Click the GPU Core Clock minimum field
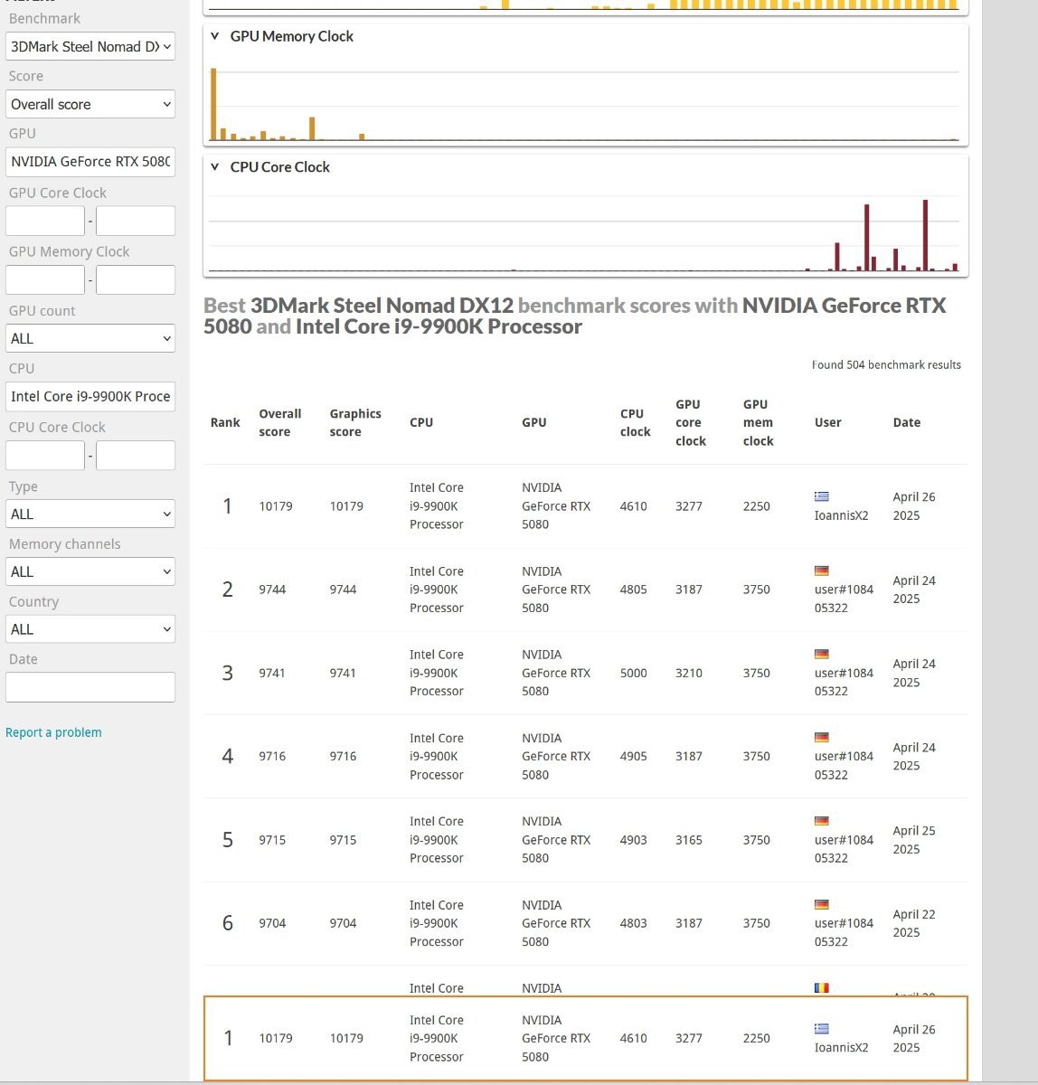The height and width of the screenshot is (1085, 1038). click(x=45, y=221)
